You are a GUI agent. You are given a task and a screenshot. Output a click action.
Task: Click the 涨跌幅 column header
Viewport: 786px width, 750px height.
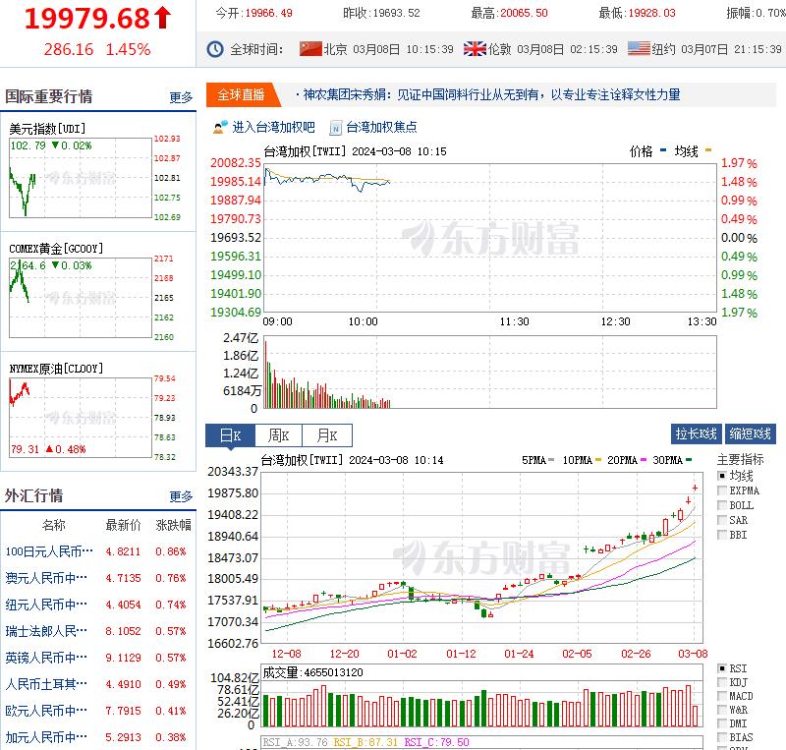[174, 525]
